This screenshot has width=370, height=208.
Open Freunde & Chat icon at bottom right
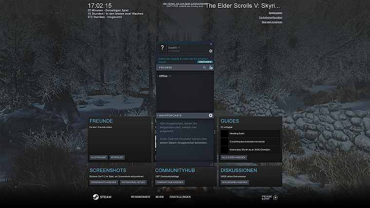click(276, 198)
